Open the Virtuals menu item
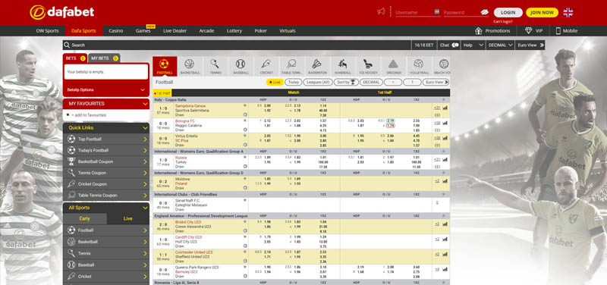Viewport: 607px width, 285px height. [x=288, y=31]
